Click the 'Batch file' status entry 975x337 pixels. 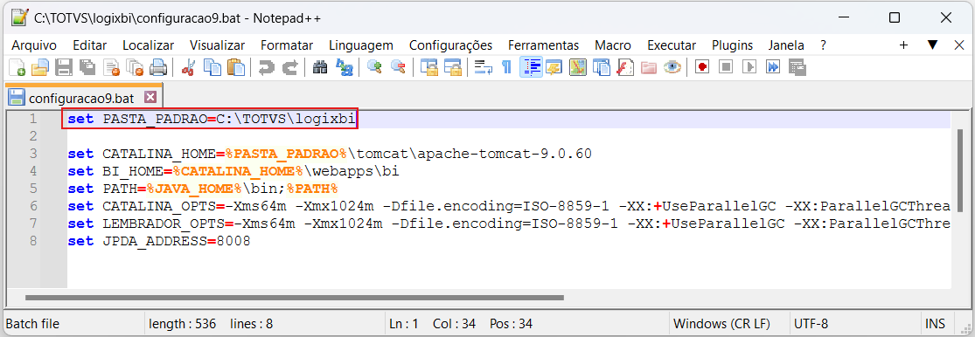click(x=32, y=323)
